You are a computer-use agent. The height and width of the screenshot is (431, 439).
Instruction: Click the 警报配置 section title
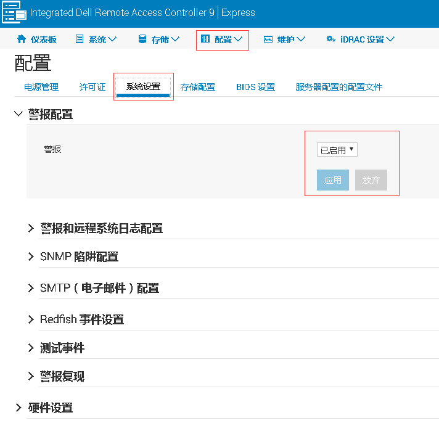tap(51, 114)
